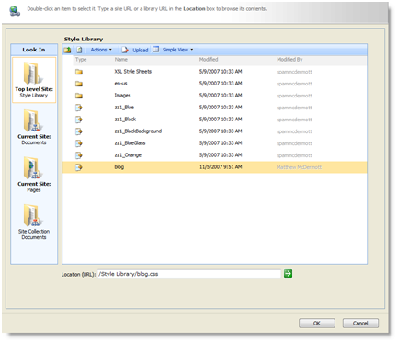This screenshot has width=397, height=342.
Task: Click the zz1_Black file icon
Action: coord(79,120)
